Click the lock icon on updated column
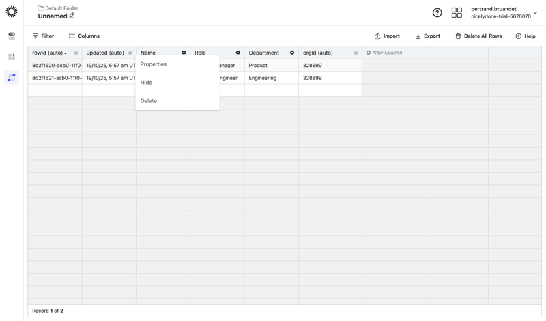The height and width of the screenshot is (321, 546). coord(130,53)
